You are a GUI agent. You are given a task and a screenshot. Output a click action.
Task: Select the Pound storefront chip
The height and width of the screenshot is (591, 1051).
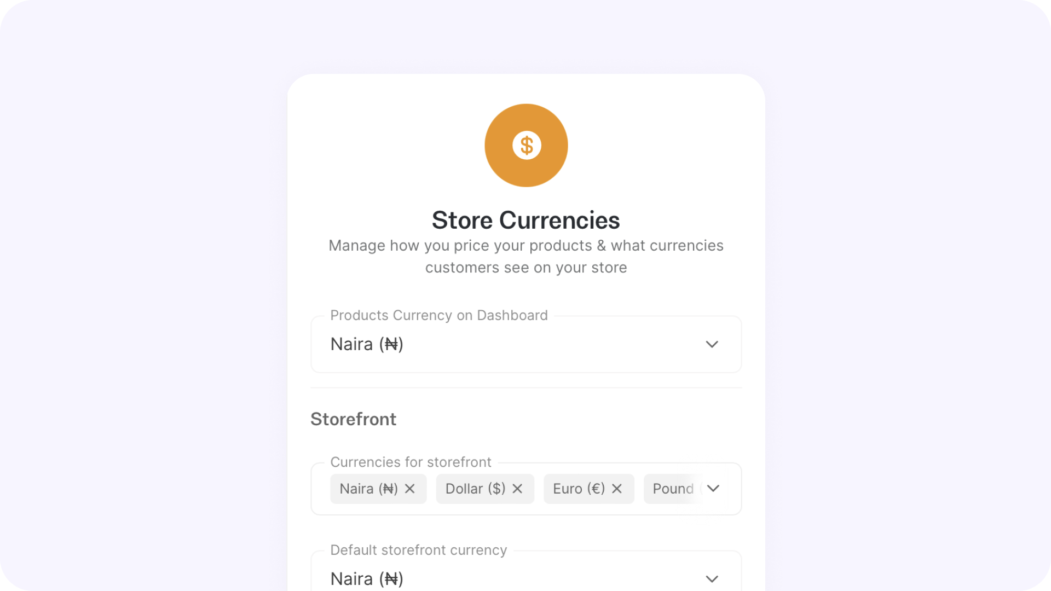tap(673, 489)
